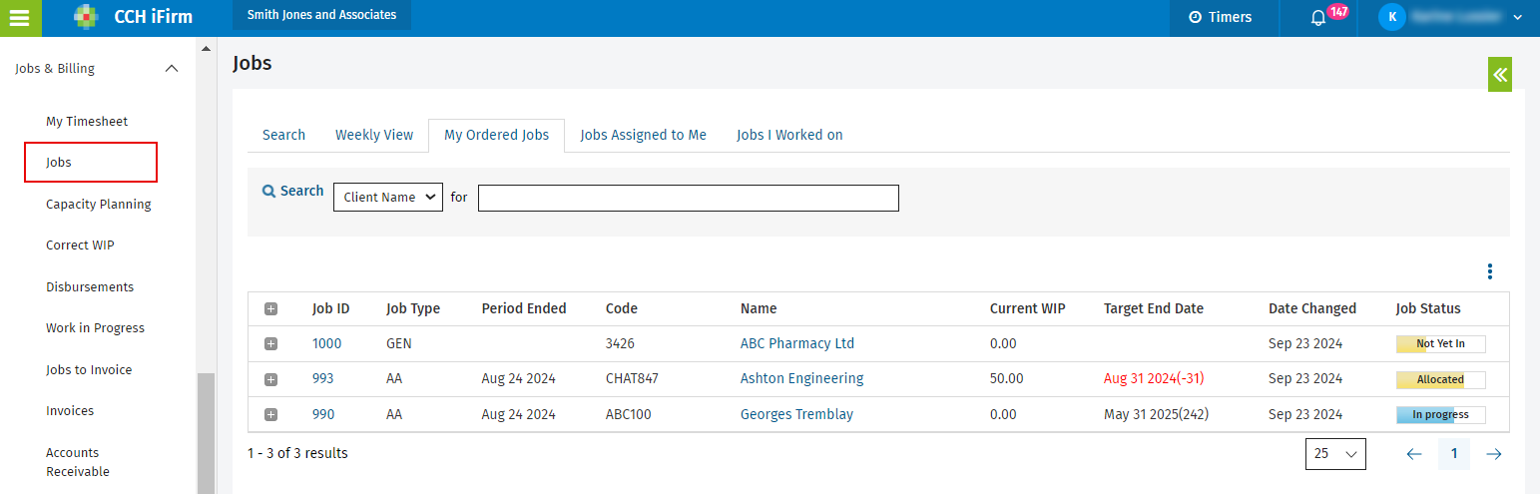Collapse the green side panel arrows

tap(1500, 75)
